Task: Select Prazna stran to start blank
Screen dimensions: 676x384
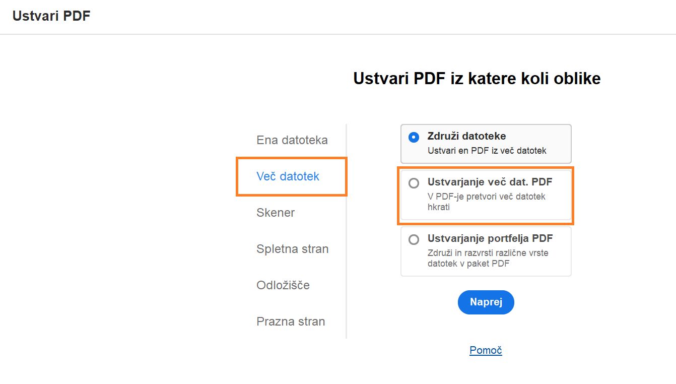Action: 291,321
